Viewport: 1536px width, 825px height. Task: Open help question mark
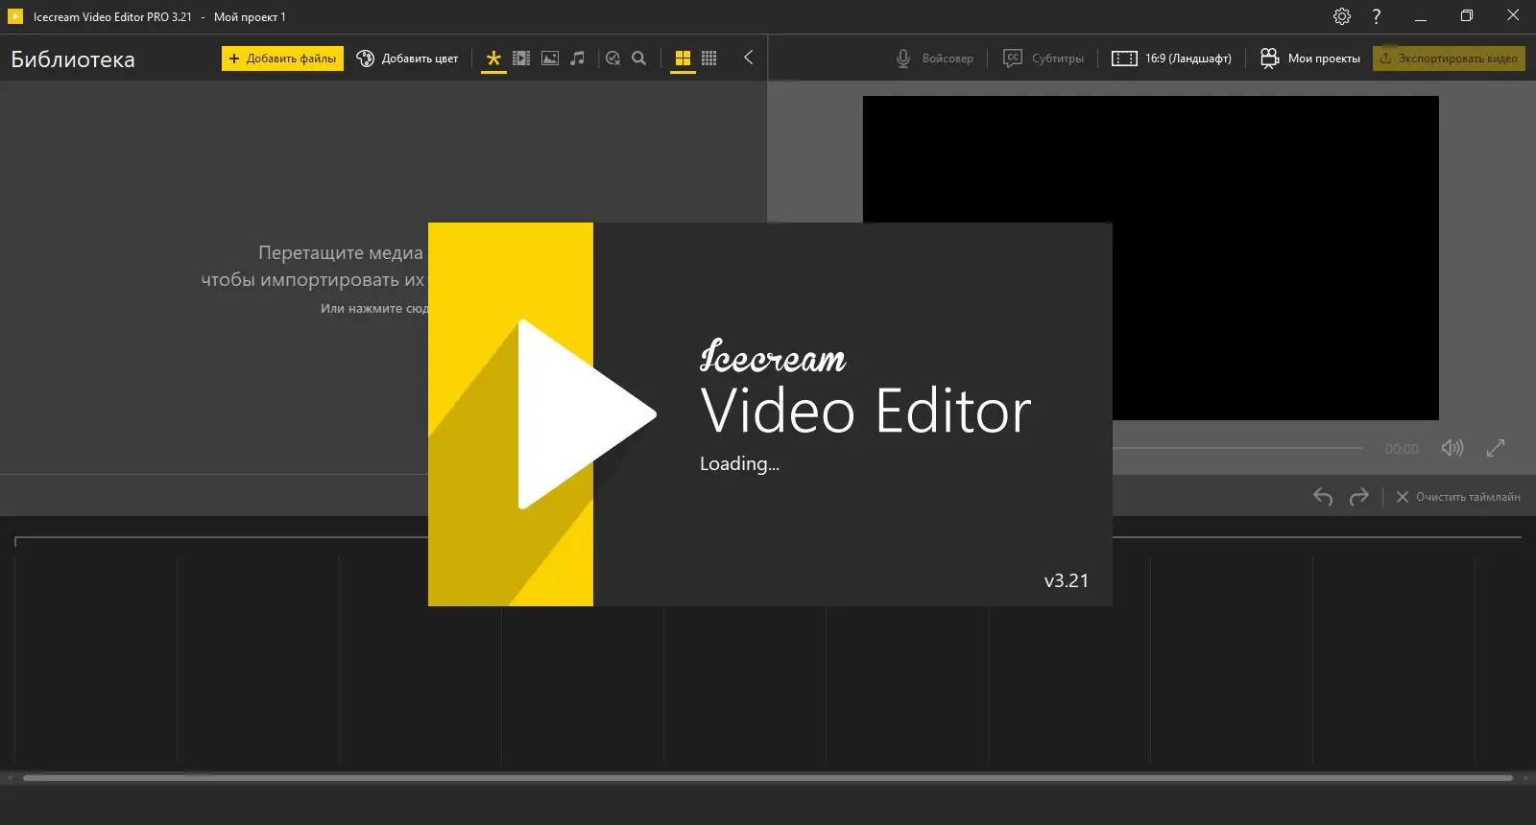point(1377,16)
